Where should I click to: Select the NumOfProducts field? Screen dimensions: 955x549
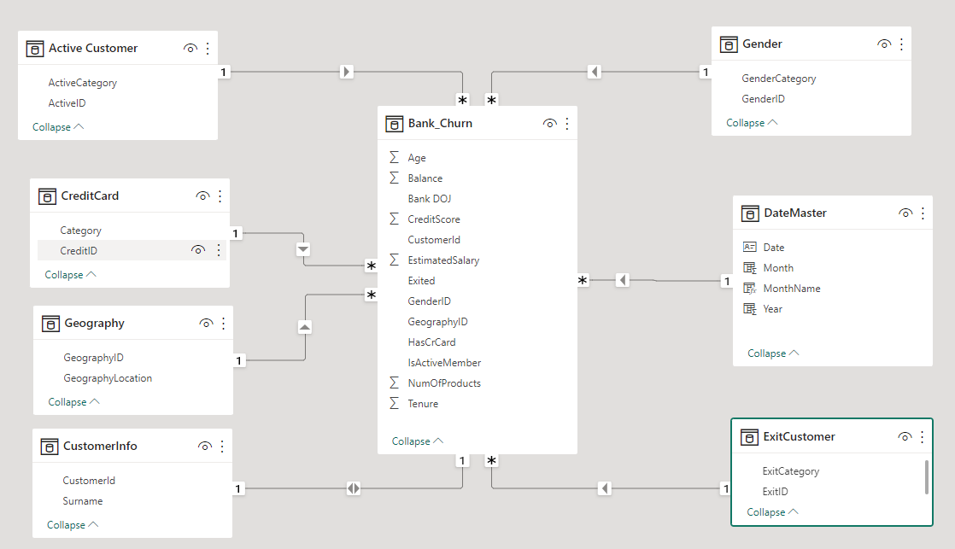[x=444, y=383]
